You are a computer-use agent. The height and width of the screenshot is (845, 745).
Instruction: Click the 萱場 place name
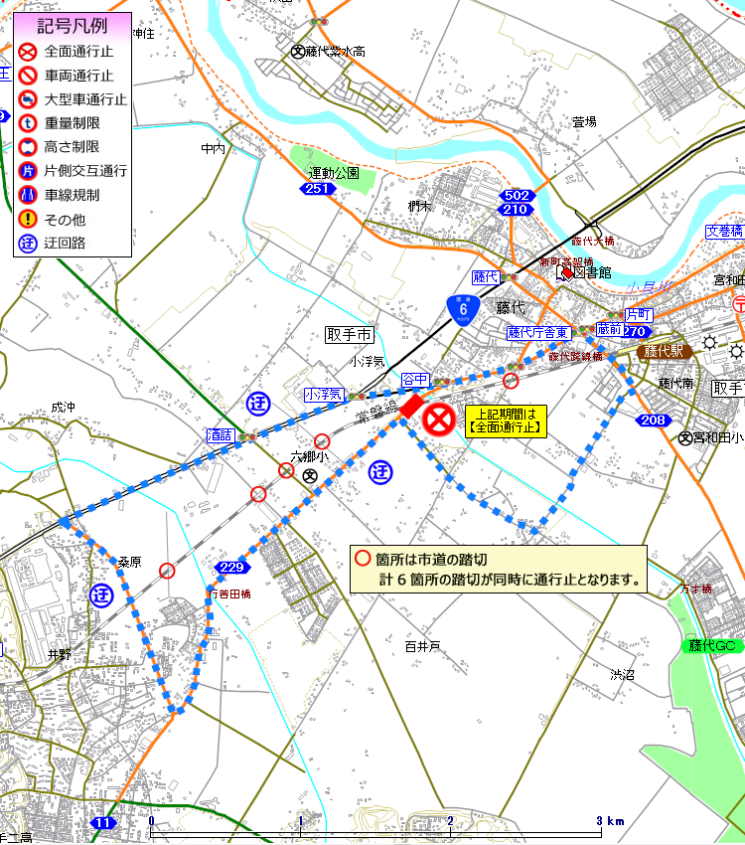point(584,122)
